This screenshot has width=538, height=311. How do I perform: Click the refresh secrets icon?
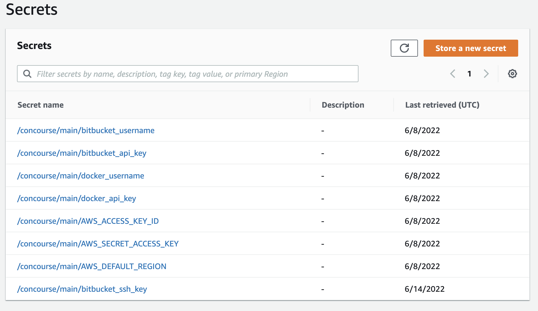404,48
